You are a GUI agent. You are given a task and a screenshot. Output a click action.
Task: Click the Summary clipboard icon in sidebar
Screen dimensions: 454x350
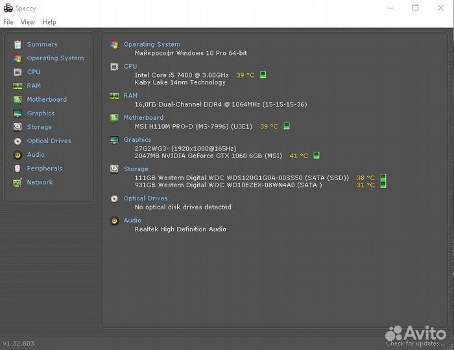18,44
